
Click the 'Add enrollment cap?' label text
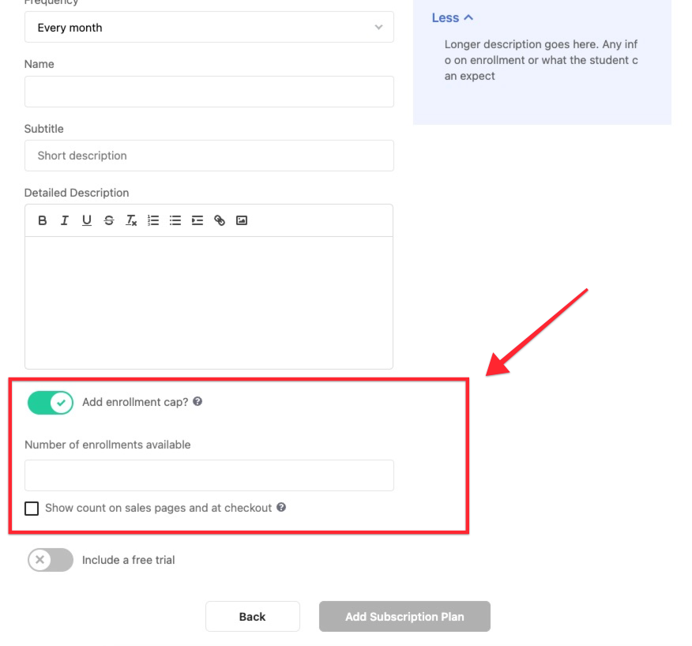[135, 402]
